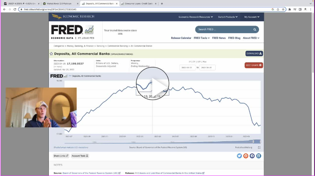This screenshot has width=315, height=176.
Task: Share the graph on Reddit
Action: 246,156
